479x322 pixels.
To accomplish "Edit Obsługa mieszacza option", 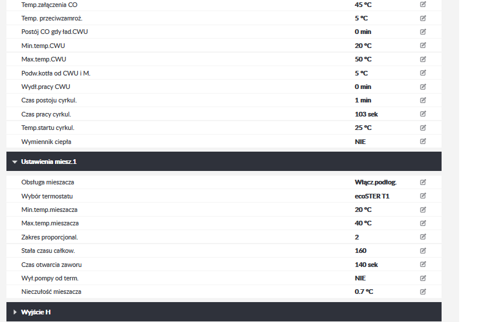I will pos(423,182).
